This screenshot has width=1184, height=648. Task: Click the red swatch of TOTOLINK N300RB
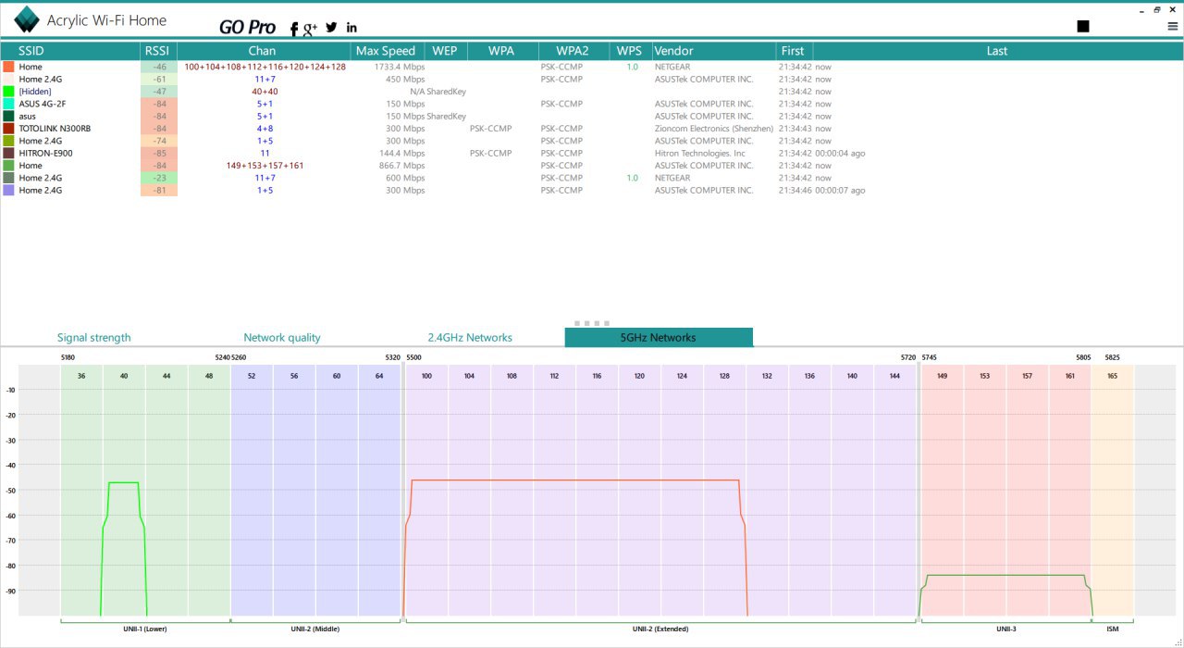(8, 129)
